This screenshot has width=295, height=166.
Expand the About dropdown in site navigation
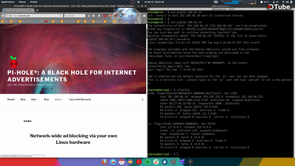[x=59, y=100]
